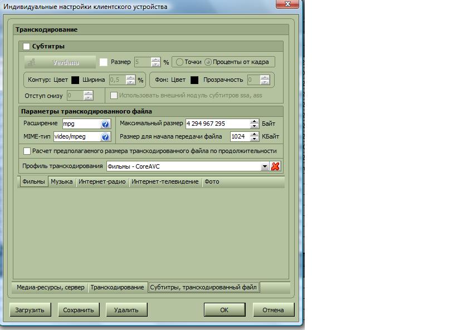Expand the Профиль транскодирования dropdown
The width and height of the screenshot is (468, 330).
click(265, 166)
